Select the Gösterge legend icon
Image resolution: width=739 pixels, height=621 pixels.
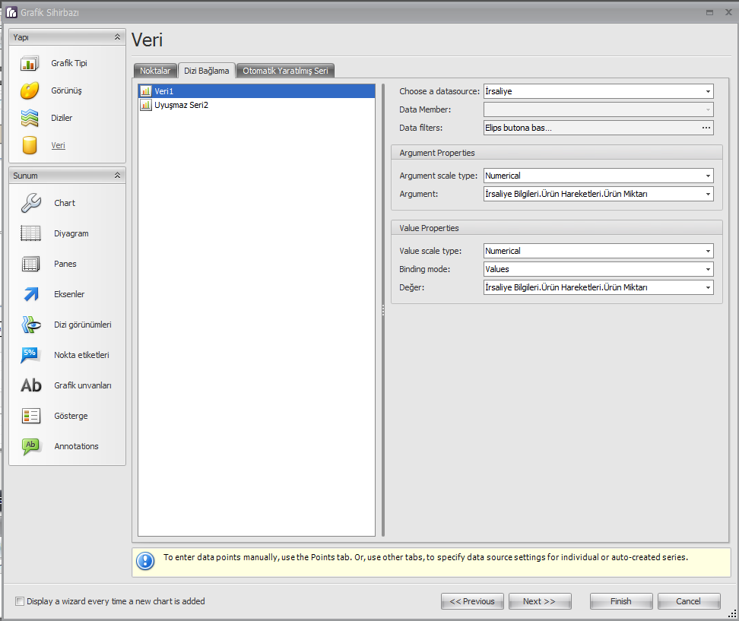pos(30,416)
